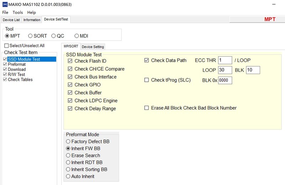Switch to the Information tab
Screen dimensions: 285x185
click(32, 20)
